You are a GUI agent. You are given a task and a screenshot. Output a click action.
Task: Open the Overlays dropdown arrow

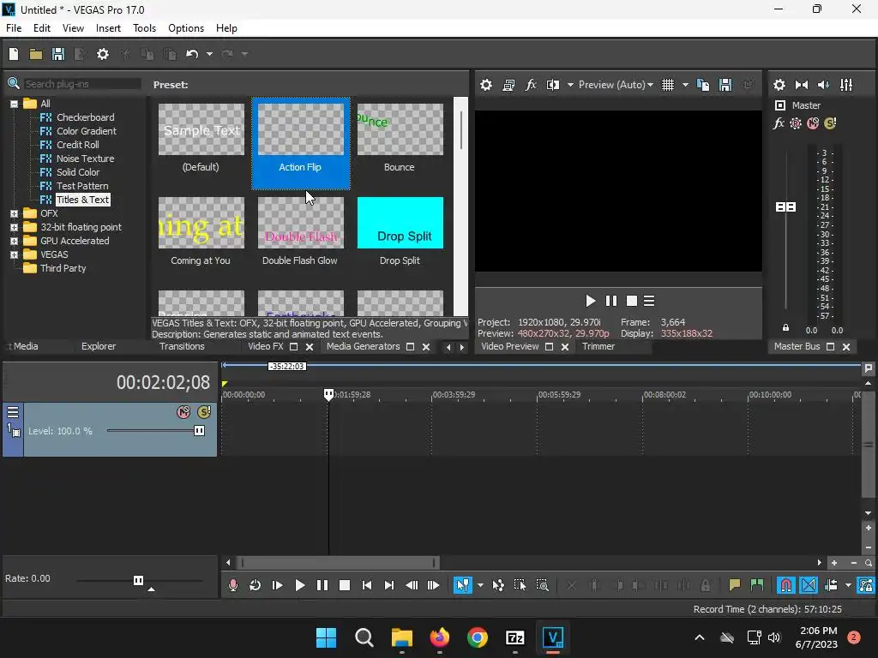pyautogui.click(x=685, y=85)
